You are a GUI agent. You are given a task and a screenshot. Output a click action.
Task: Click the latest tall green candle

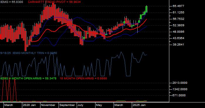[146, 9]
